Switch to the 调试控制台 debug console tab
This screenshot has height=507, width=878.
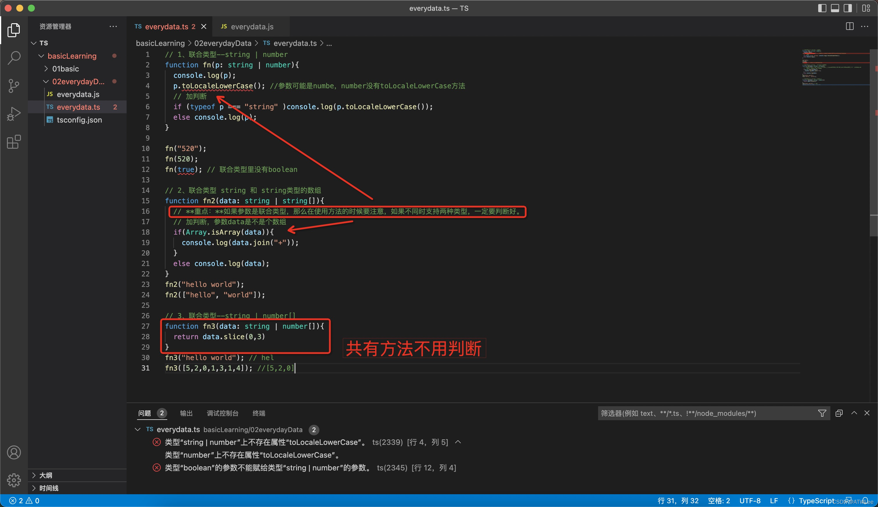[x=222, y=413]
